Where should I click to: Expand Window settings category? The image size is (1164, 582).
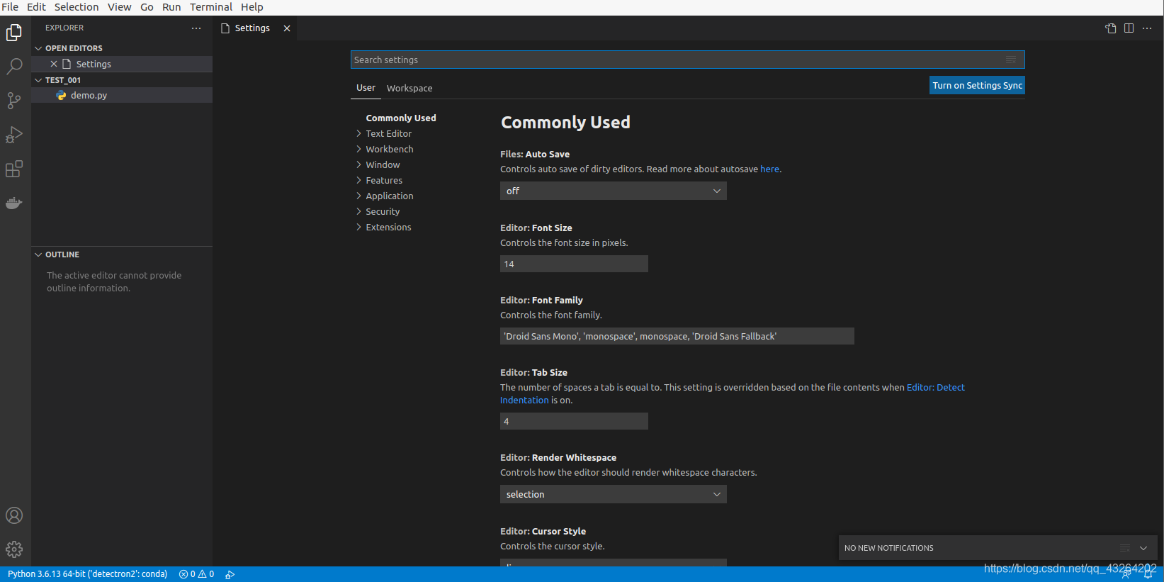[x=358, y=164]
